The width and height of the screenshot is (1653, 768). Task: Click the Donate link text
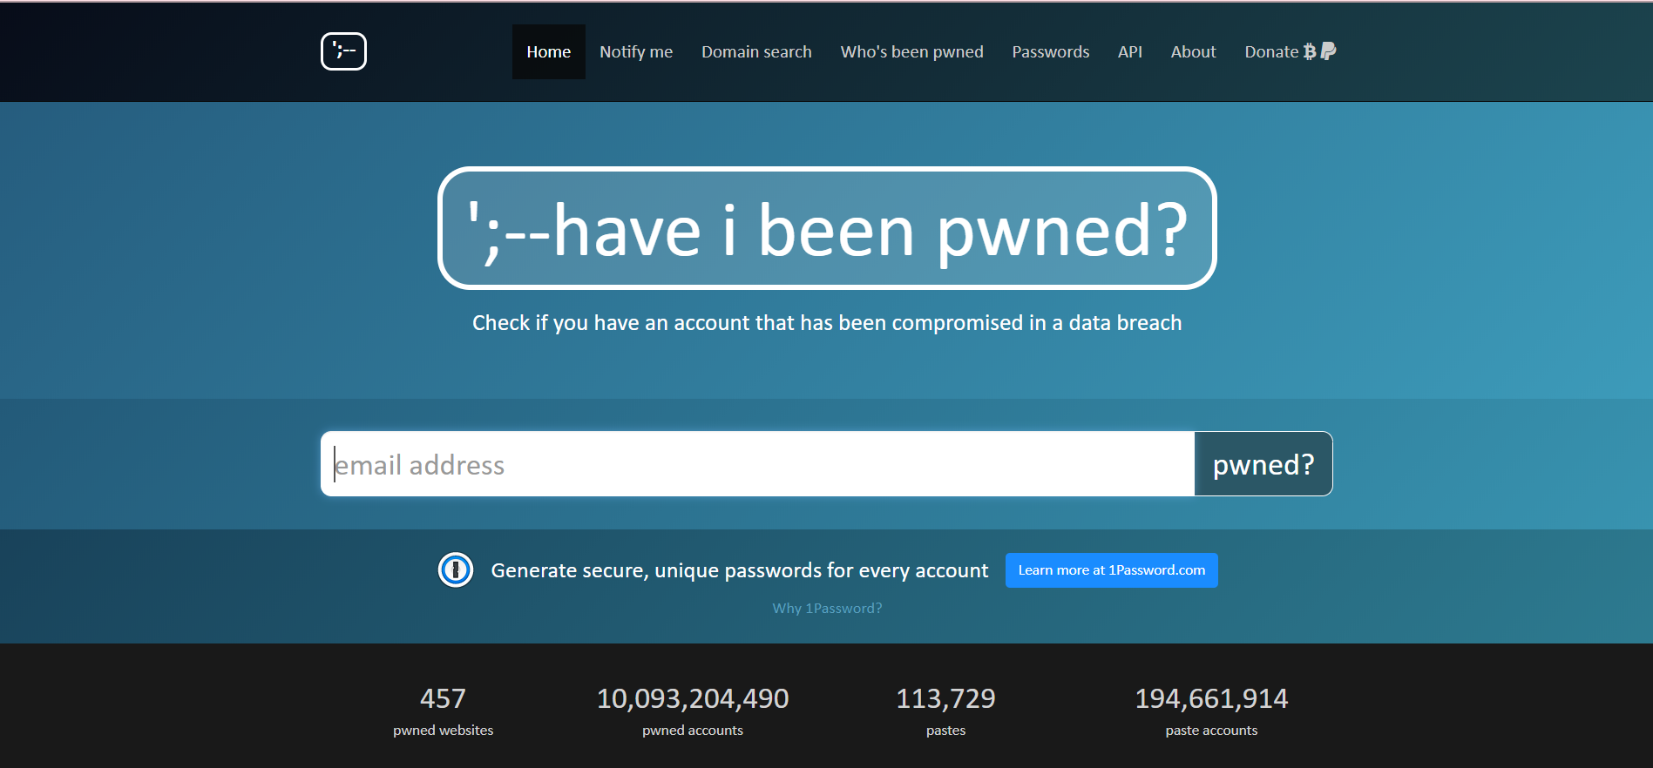1270,52
